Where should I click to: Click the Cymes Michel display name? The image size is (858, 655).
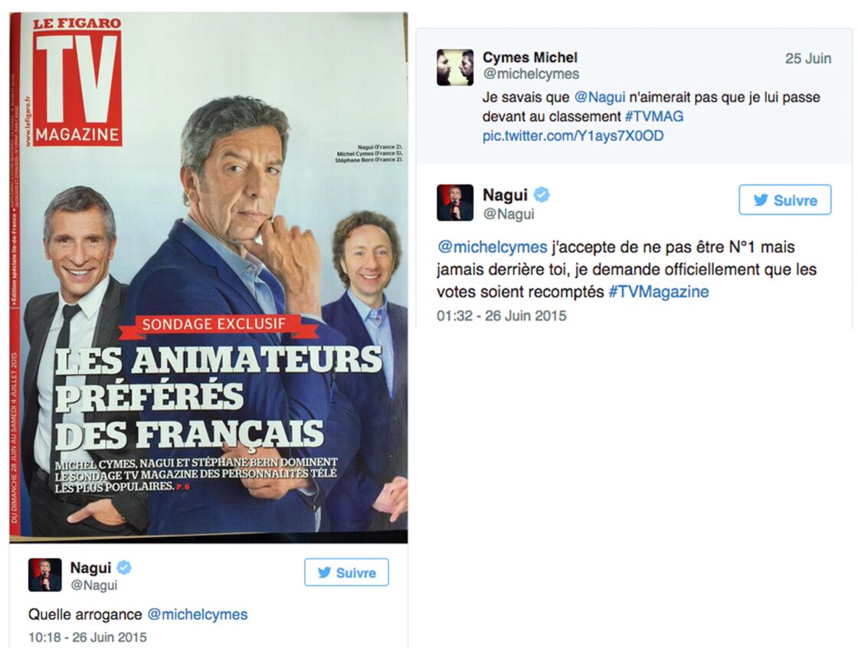point(529,57)
